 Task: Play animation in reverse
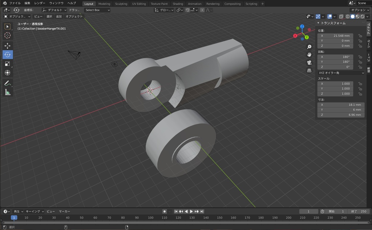[186, 211]
